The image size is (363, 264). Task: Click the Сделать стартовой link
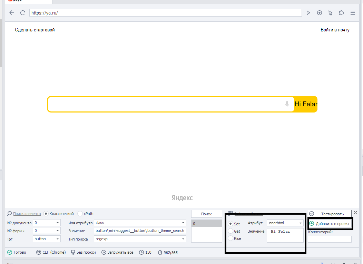(35, 30)
